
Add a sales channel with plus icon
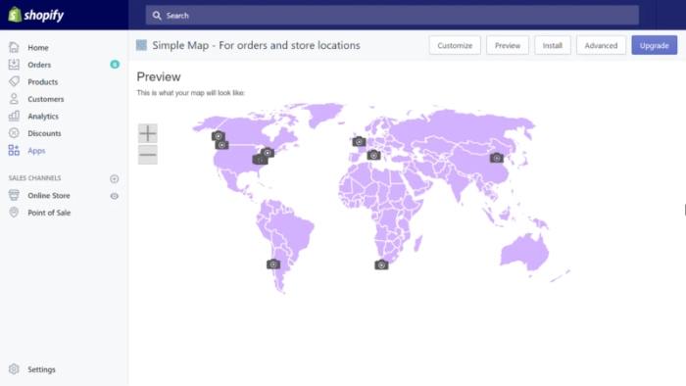(115, 178)
